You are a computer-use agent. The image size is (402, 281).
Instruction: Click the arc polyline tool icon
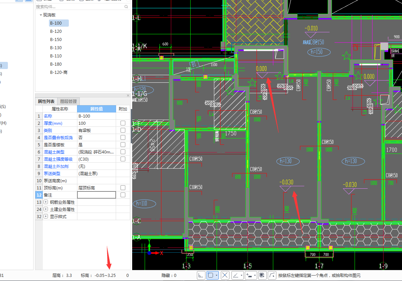click(x=272, y=275)
